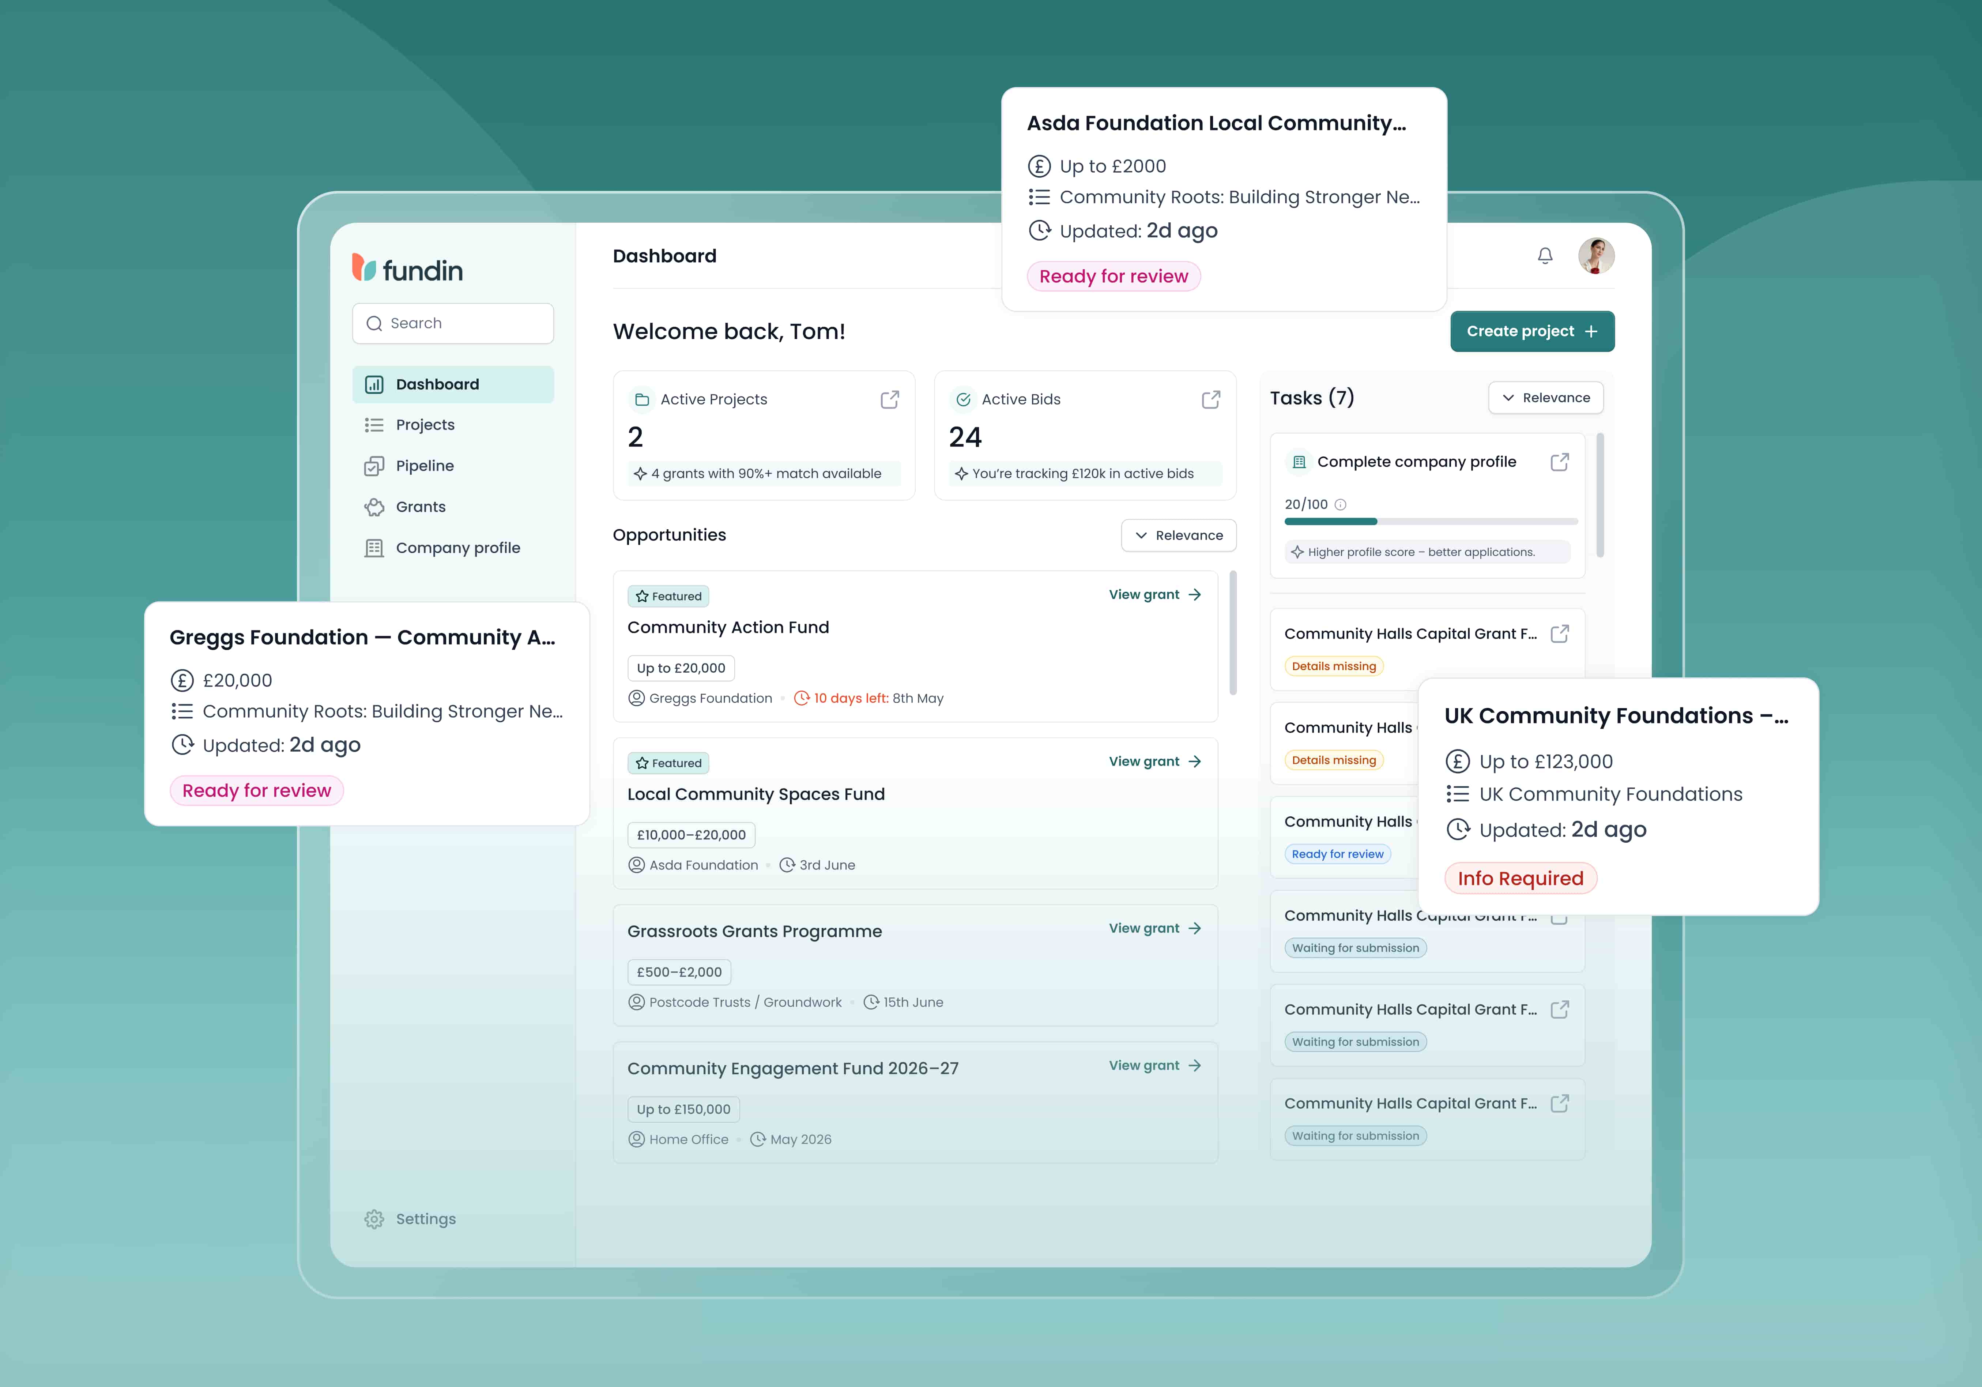The width and height of the screenshot is (1982, 1387).
Task: Open first Community Halls task external link icon
Action: 1560,634
